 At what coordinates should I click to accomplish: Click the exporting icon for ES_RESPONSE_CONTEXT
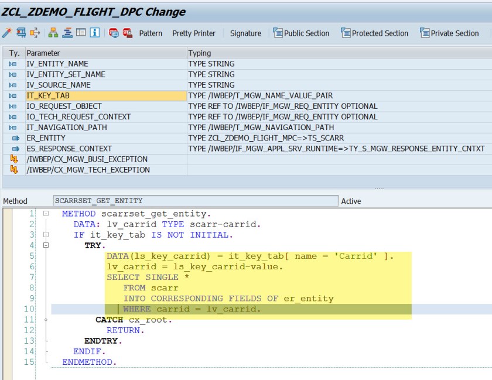(15, 149)
